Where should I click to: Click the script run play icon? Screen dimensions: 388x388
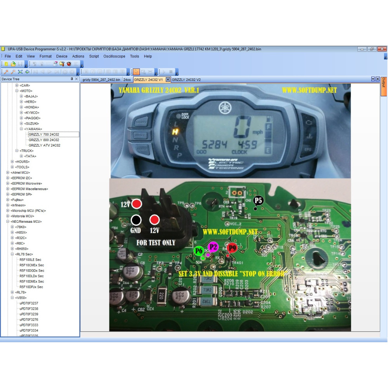click(164, 72)
